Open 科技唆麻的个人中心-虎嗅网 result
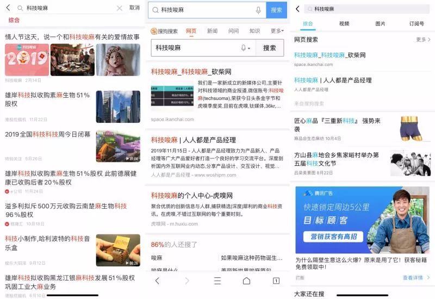 pos(192,196)
